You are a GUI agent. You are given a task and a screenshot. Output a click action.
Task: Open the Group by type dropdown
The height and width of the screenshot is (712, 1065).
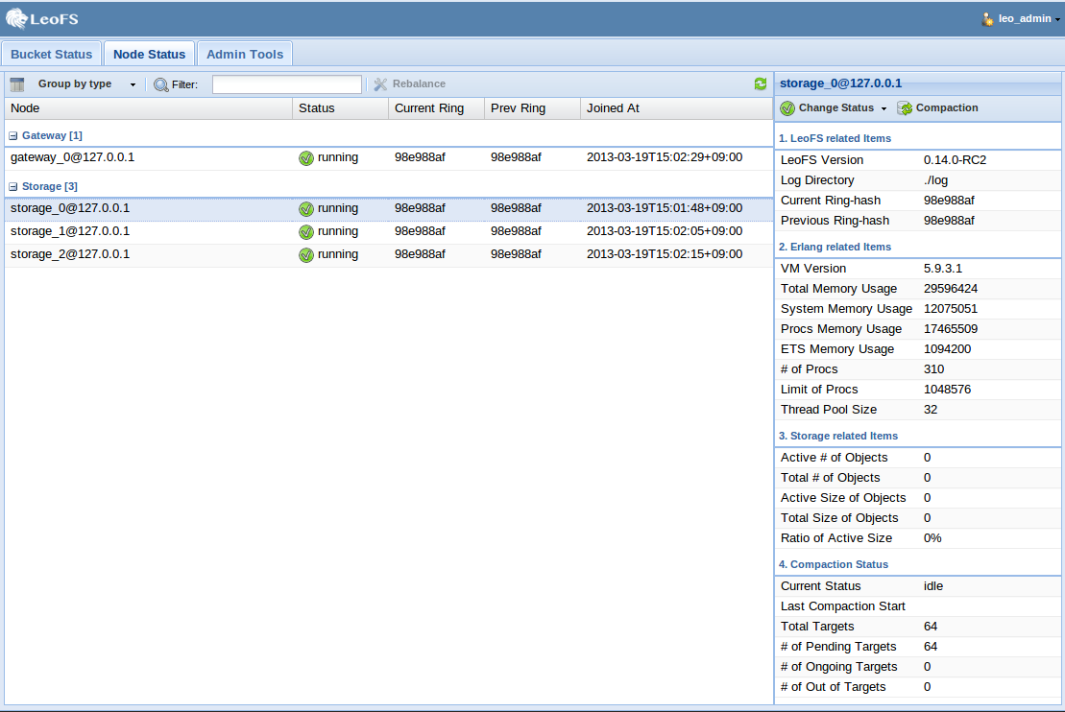pyautogui.click(x=85, y=84)
